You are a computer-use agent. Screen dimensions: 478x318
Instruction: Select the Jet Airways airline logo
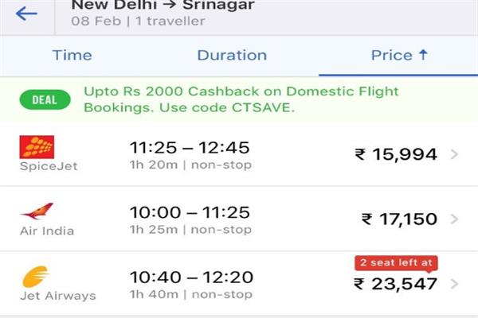[x=35, y=277]
